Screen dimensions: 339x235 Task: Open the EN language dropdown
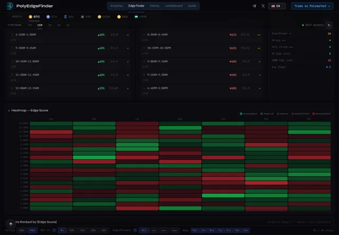click(x=277, y=6)
